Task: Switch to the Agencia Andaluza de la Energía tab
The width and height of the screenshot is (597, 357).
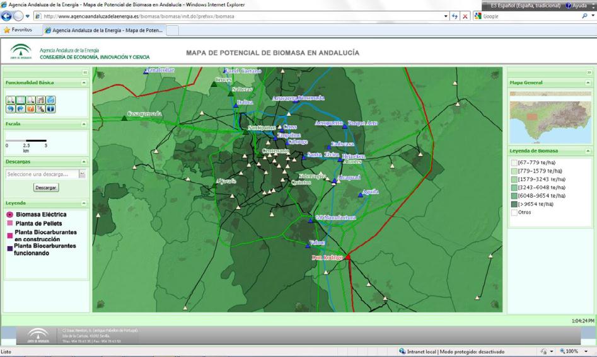Action: 104,30
